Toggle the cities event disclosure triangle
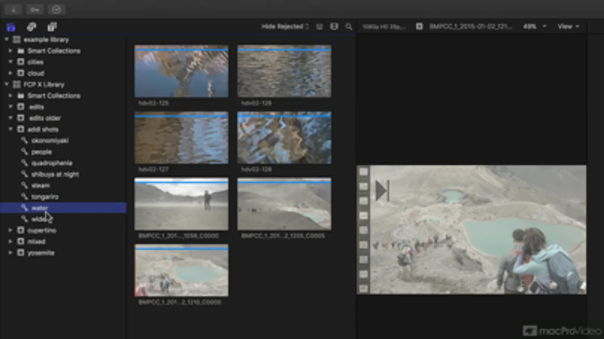The width and height of the screenshot is (604, 339). tap(10, 62)
